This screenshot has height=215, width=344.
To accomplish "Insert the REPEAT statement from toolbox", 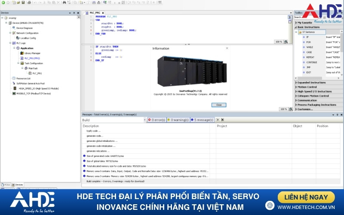I will (x=310, y=57).
